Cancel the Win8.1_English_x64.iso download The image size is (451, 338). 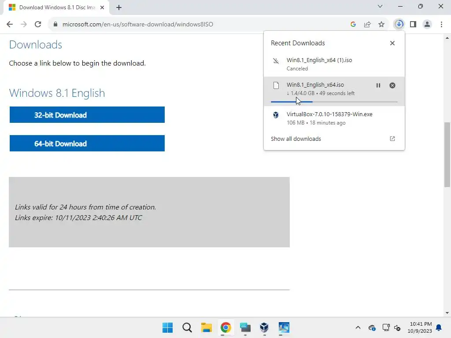tap(392, 85)
